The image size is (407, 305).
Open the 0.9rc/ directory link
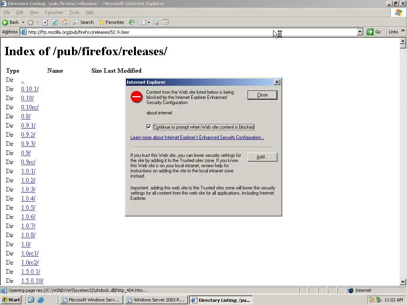28,162
